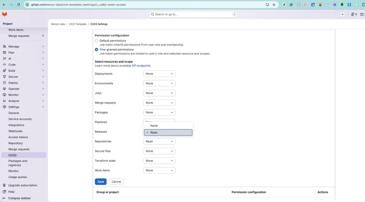Open the Jobs permission dropdown
Viewport: 365px width, 202px height.
pyautogui.click(x=159, y=93)
